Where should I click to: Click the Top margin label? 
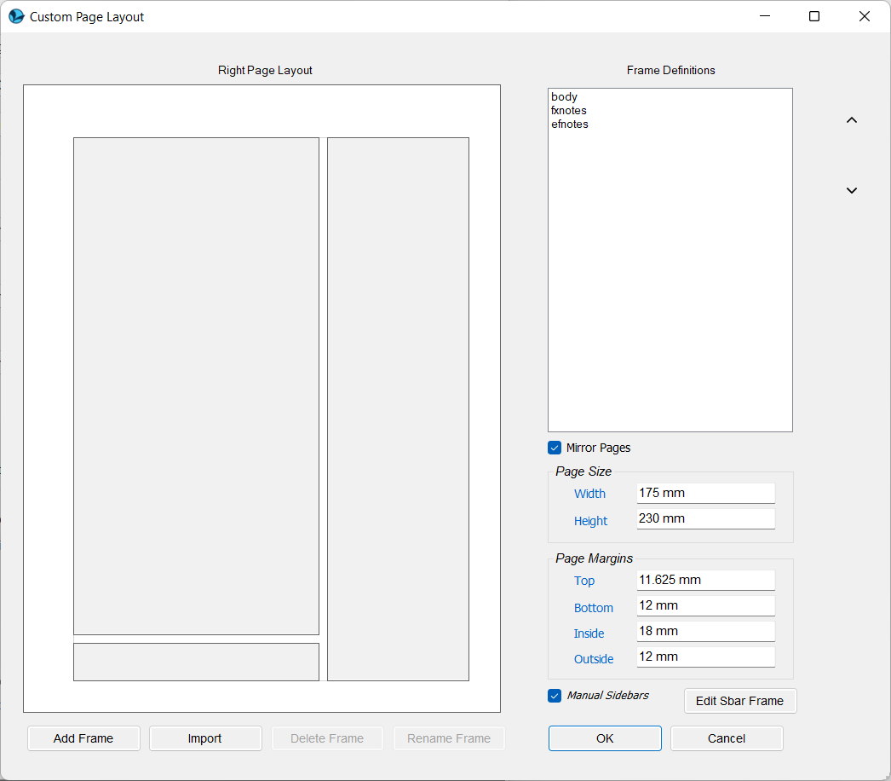pyautogui.click(x=584, y=581)
